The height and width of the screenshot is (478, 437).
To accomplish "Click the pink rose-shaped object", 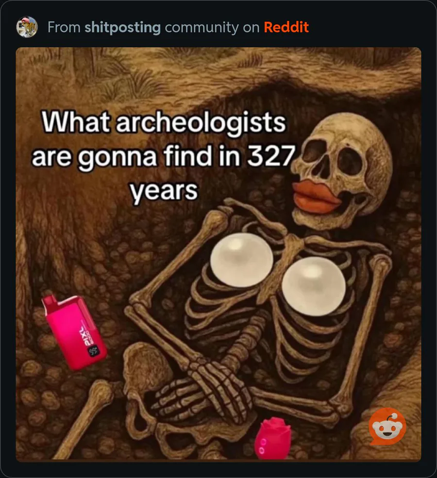I will click(272, 439).
